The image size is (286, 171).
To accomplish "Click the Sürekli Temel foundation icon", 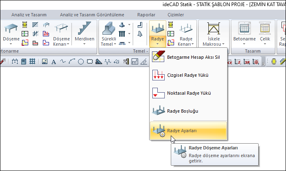I will [109, 28].
